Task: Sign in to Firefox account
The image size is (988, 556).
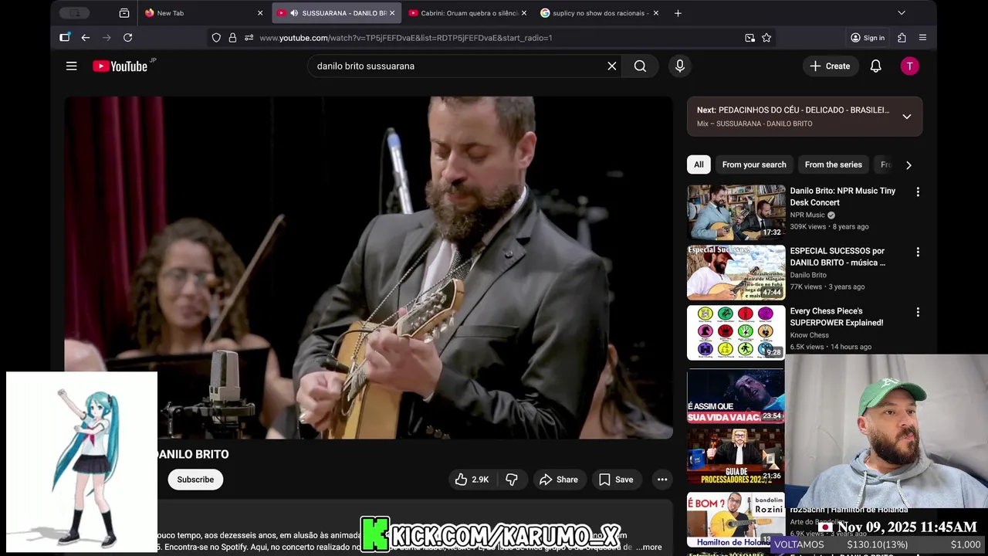Action: (x=868, y=38)
